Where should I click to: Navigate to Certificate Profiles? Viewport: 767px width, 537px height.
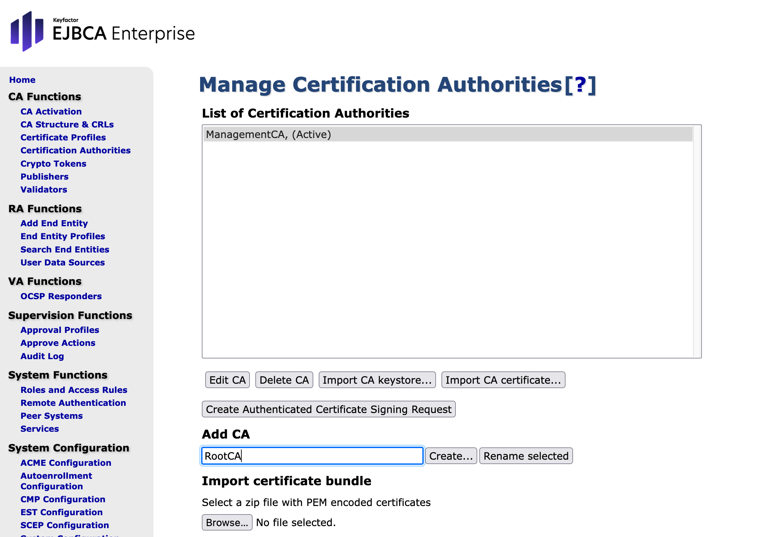click(x=63, y=137)
